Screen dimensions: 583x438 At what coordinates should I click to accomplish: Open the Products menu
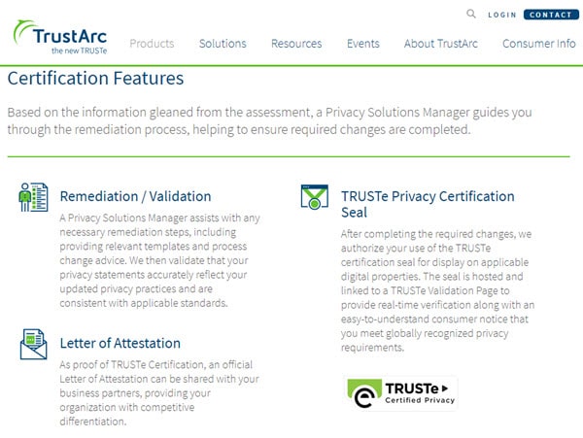point(152,44)
